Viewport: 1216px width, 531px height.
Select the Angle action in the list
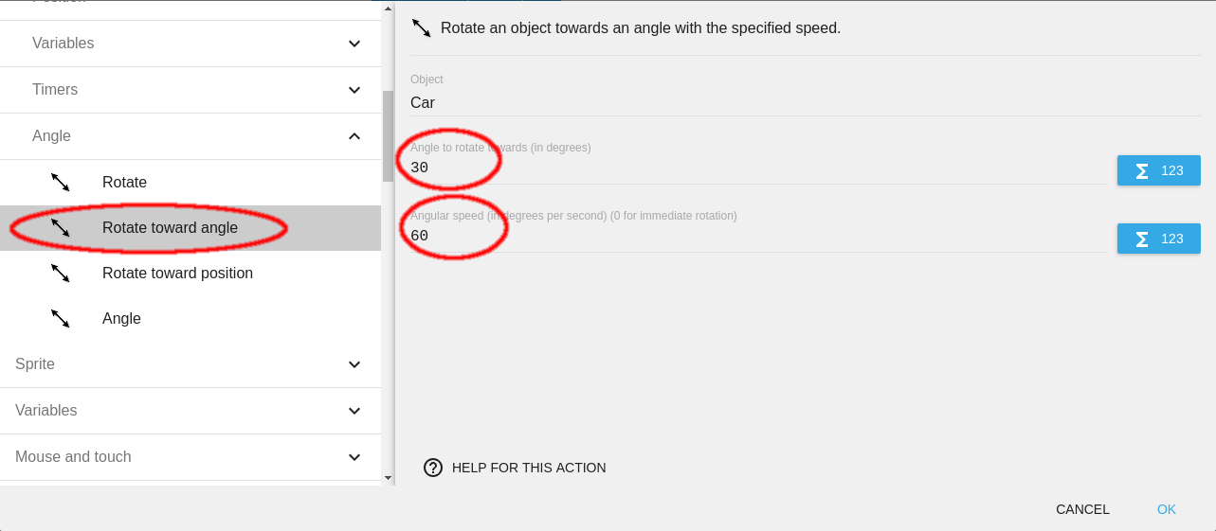tap(121, 318)
